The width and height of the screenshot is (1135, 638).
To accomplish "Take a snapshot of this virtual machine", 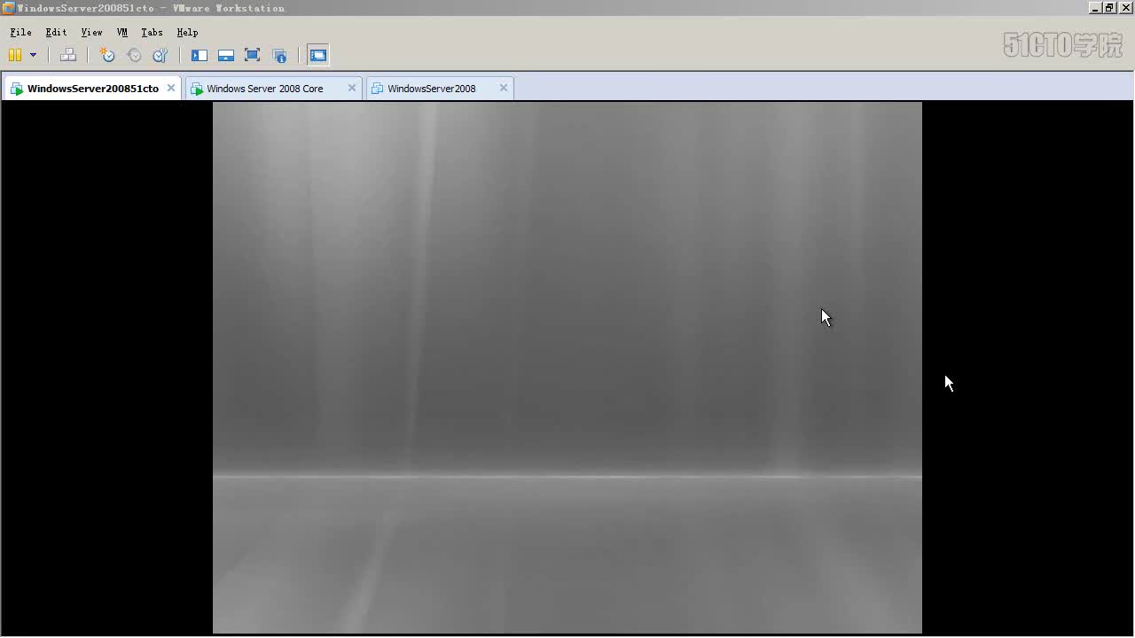I will (107, 55).
